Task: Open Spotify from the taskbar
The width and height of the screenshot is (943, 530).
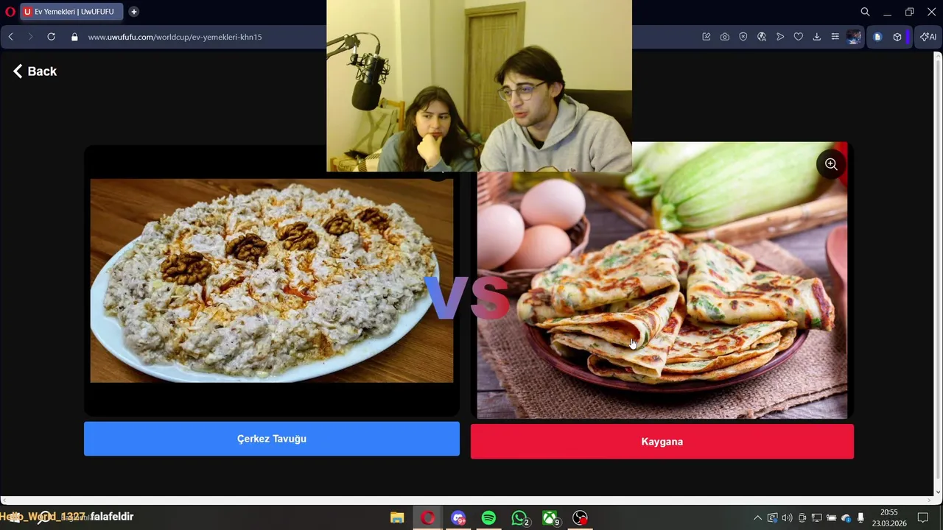Action: click(488, 518)
